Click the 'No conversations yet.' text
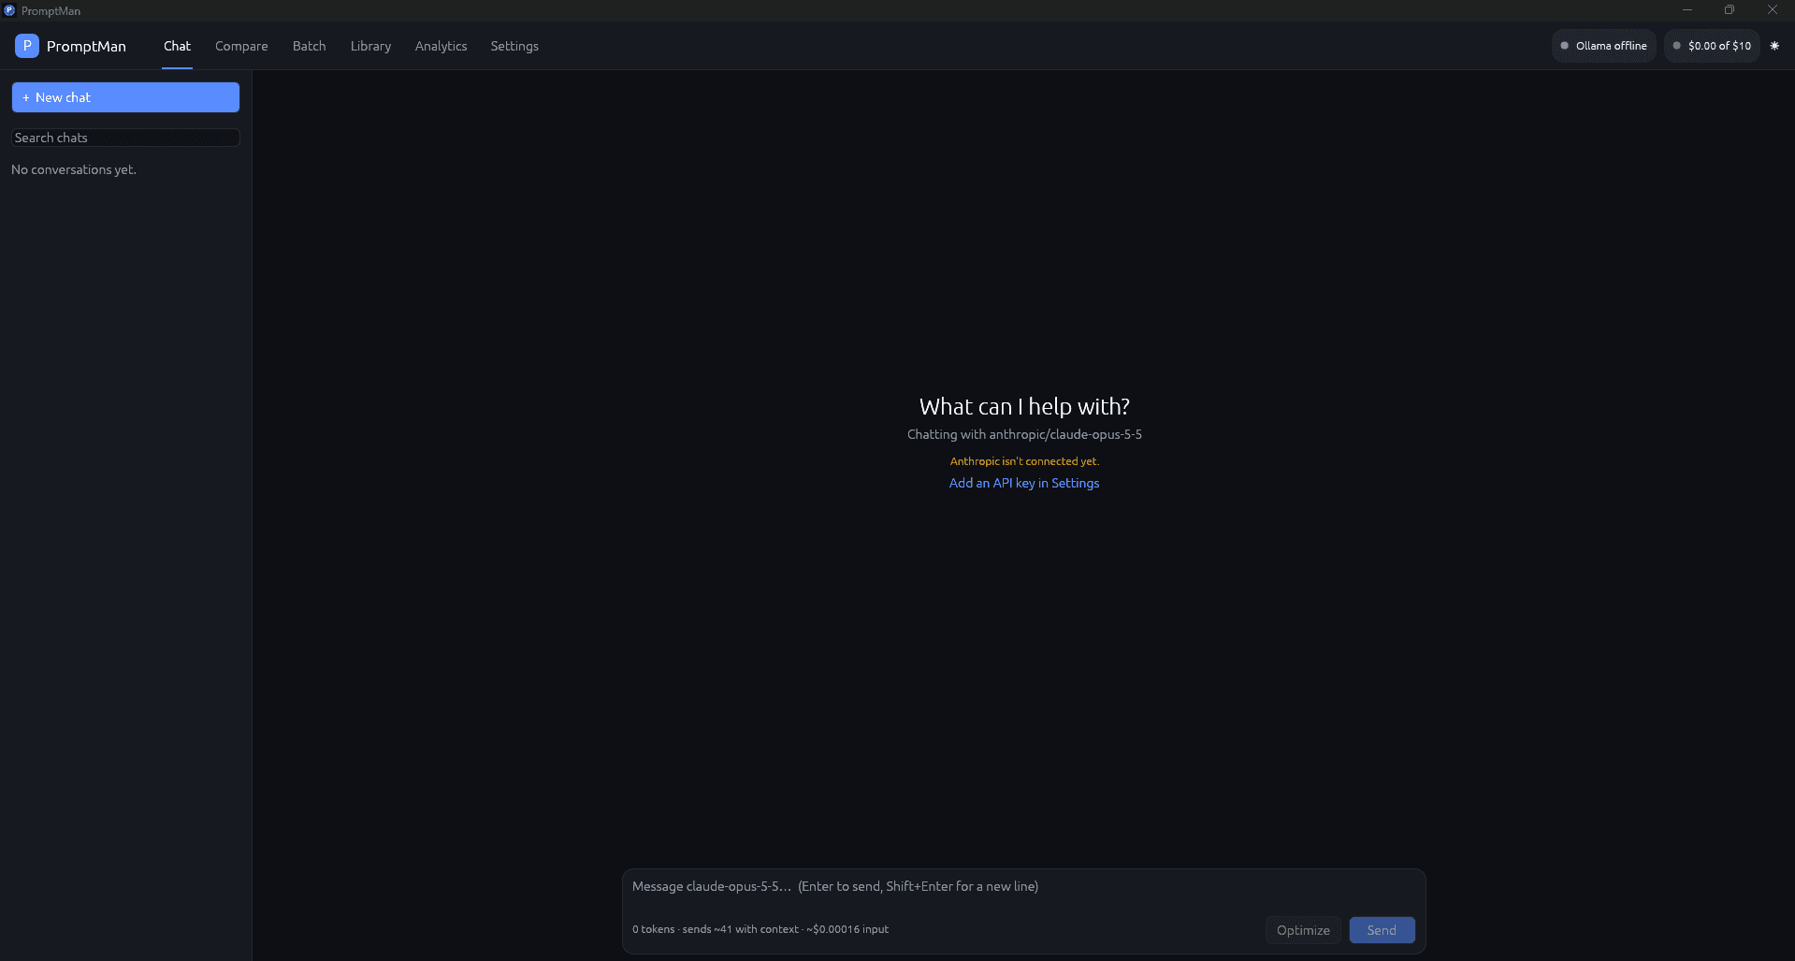Image resolution: width=1795 pixels, height=961 pixels. click(x=74, y=169)
